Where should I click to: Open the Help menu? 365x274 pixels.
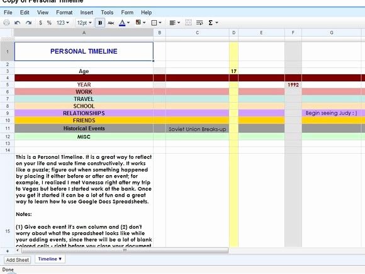(146, 13)
